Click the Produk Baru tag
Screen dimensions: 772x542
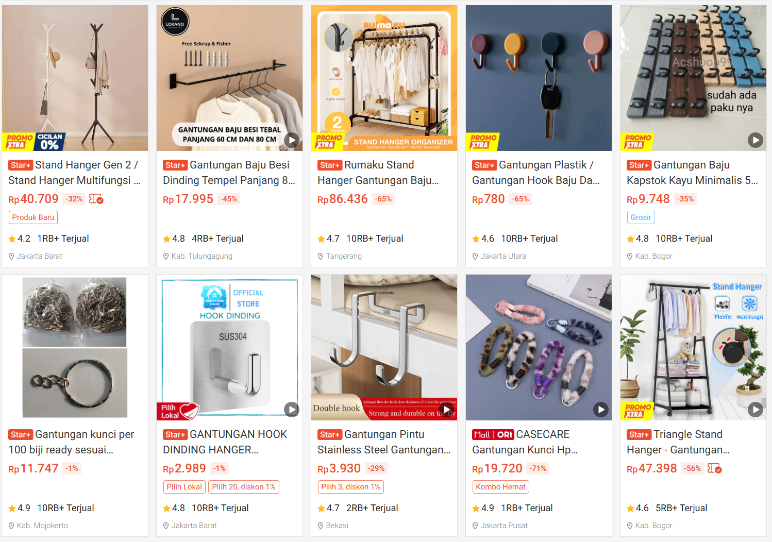(x=33, y=217)
